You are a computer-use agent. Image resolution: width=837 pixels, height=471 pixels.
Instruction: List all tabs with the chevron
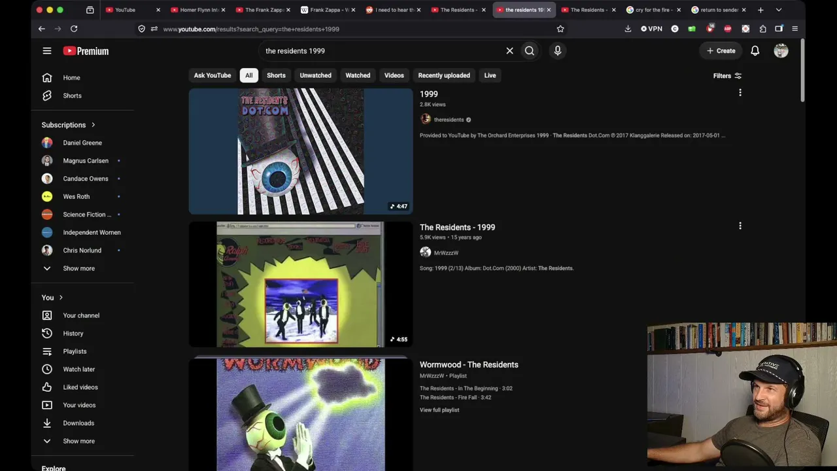(x=779, y=10)
